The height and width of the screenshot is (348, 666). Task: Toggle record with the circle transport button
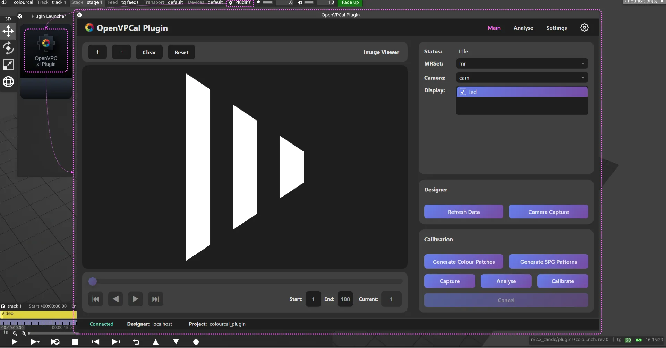pos(196,342)
